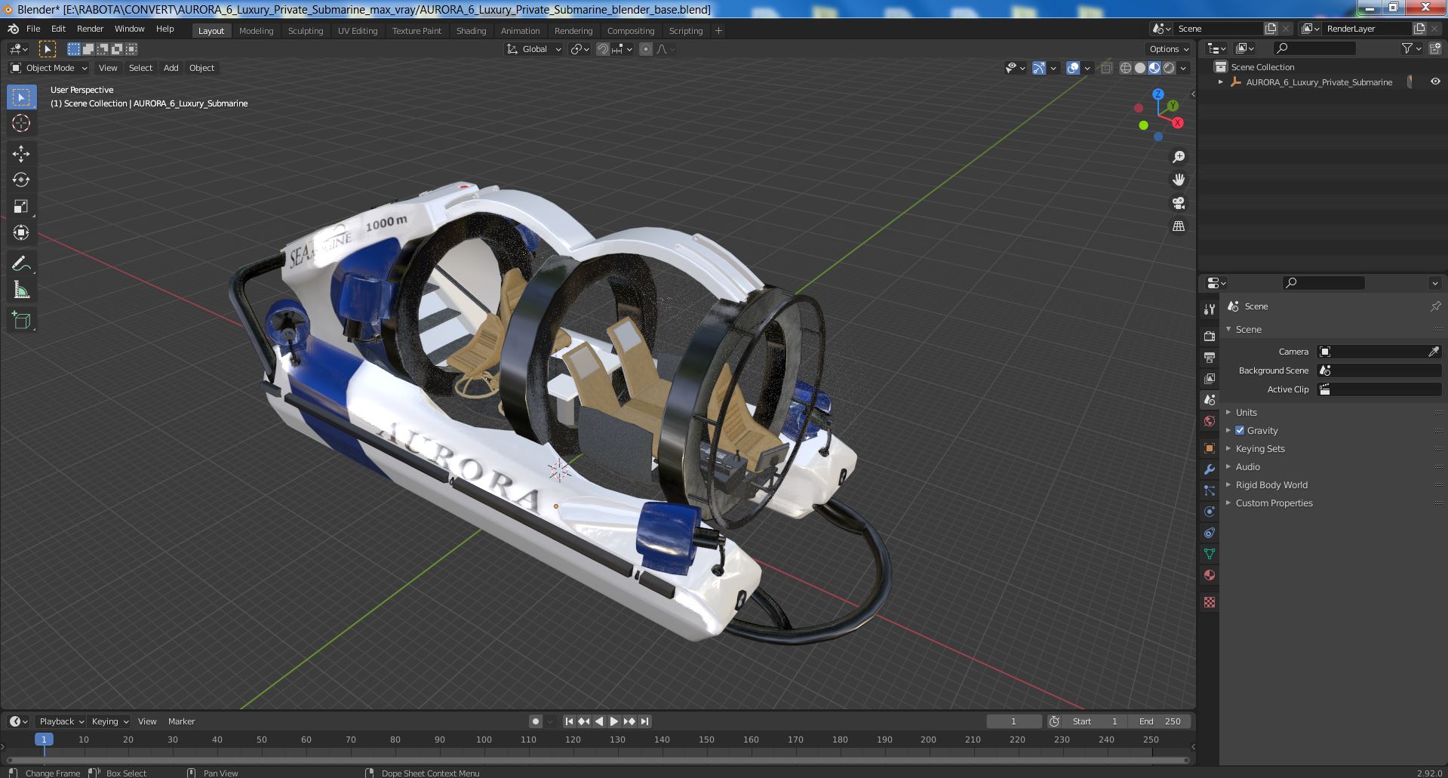This screenshot has width=1448, height=778.
Task: Click the Pan view hand icon
Action: (x=1179, y=180)
